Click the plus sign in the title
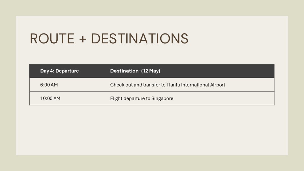This screenshot has height=171, width=304. 83,39
